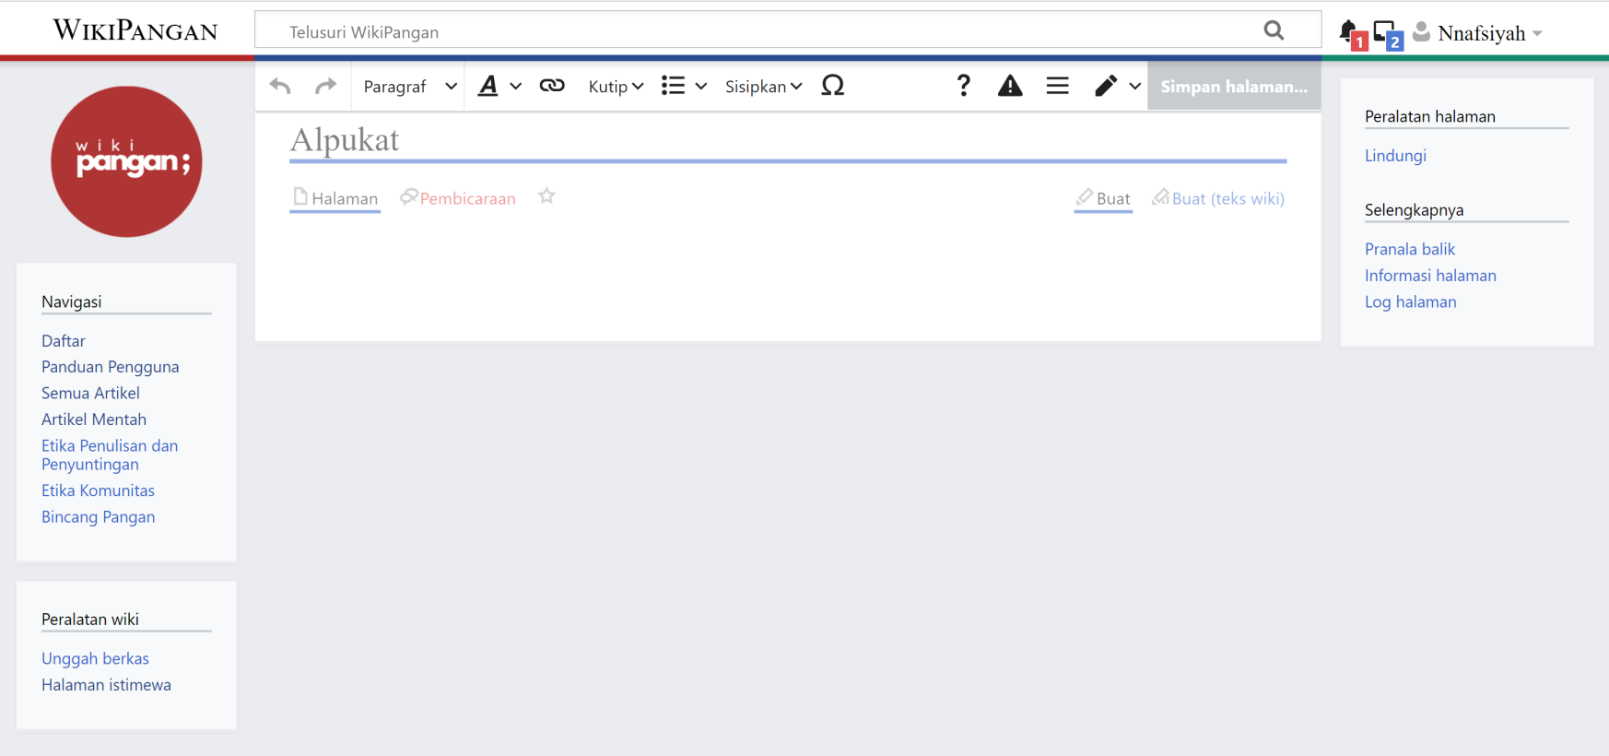Open the text style dropdown
The height and width of the screenshot is (756, 1609).
499,87
